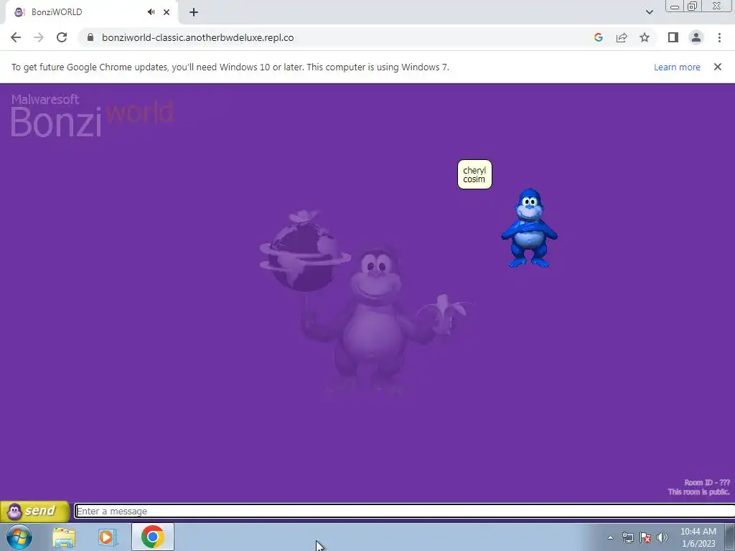The image size is (735, 551).
Task: Click the blue Bonzi buddy character
Action: [x=529, y=228]
